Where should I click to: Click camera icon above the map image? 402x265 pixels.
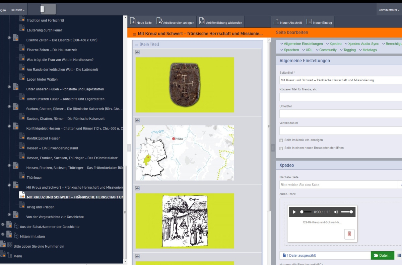coord(137,120)
